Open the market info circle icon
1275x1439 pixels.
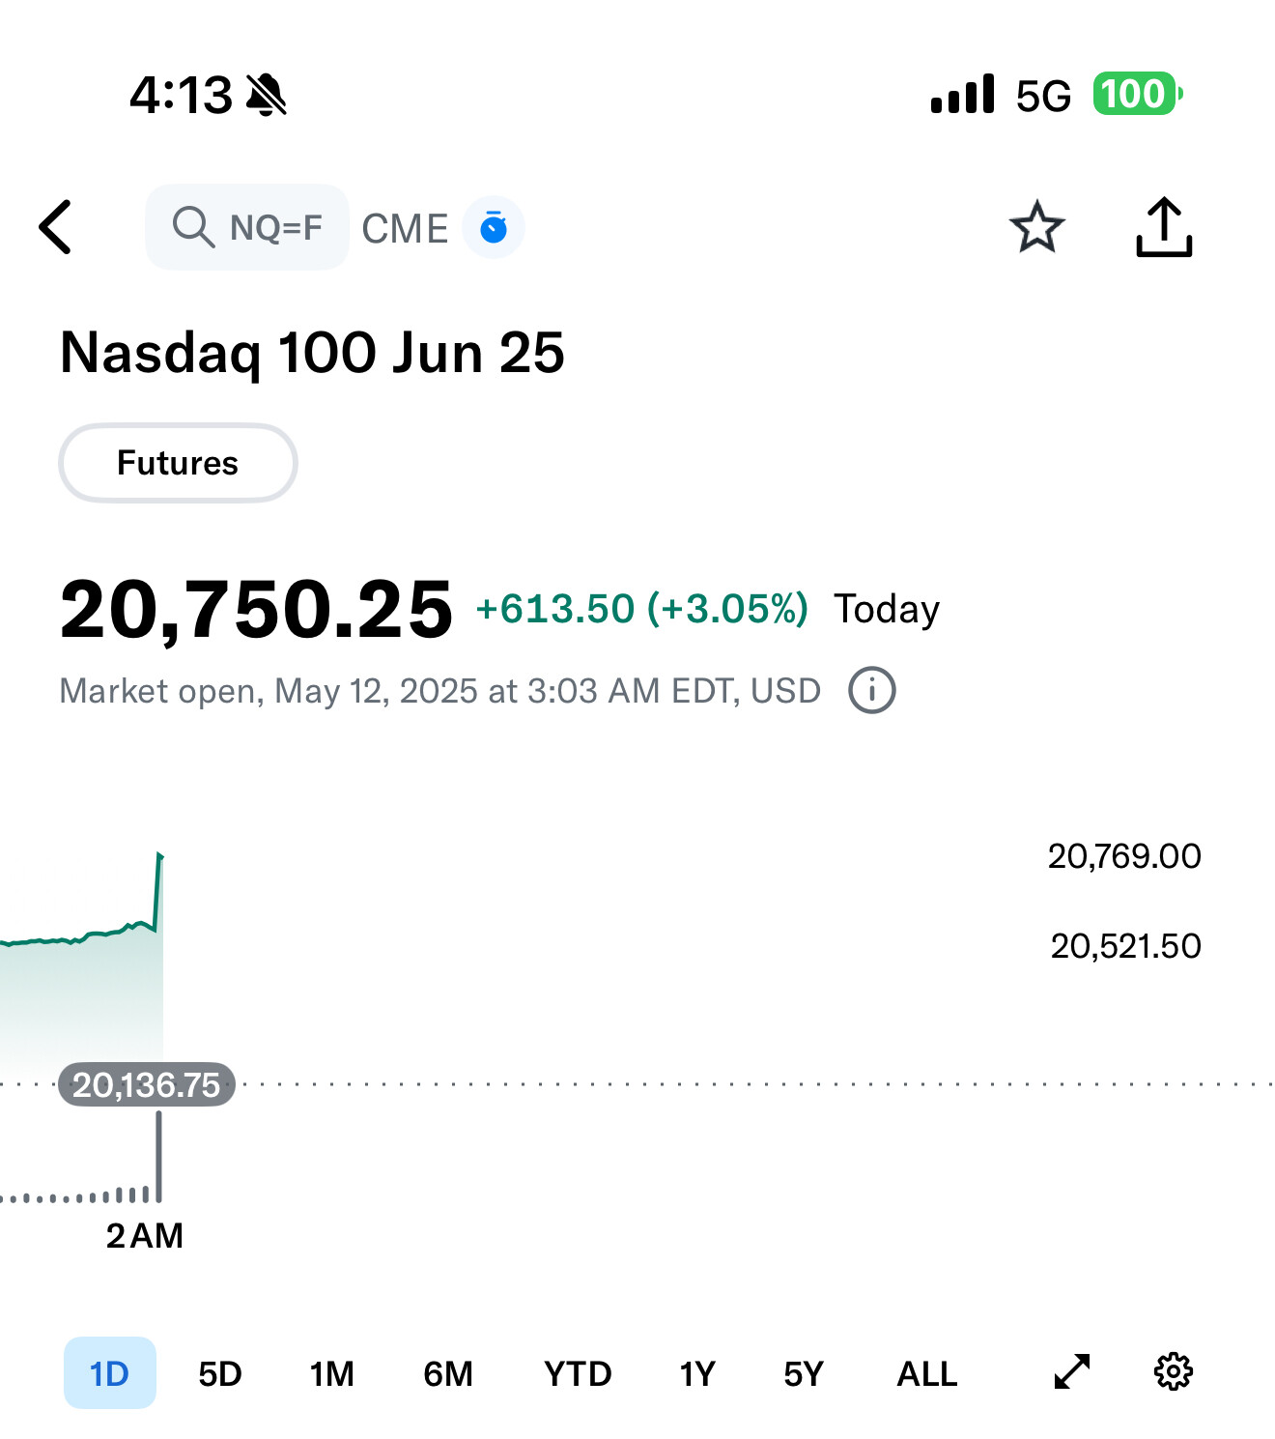tap(871, 691)
